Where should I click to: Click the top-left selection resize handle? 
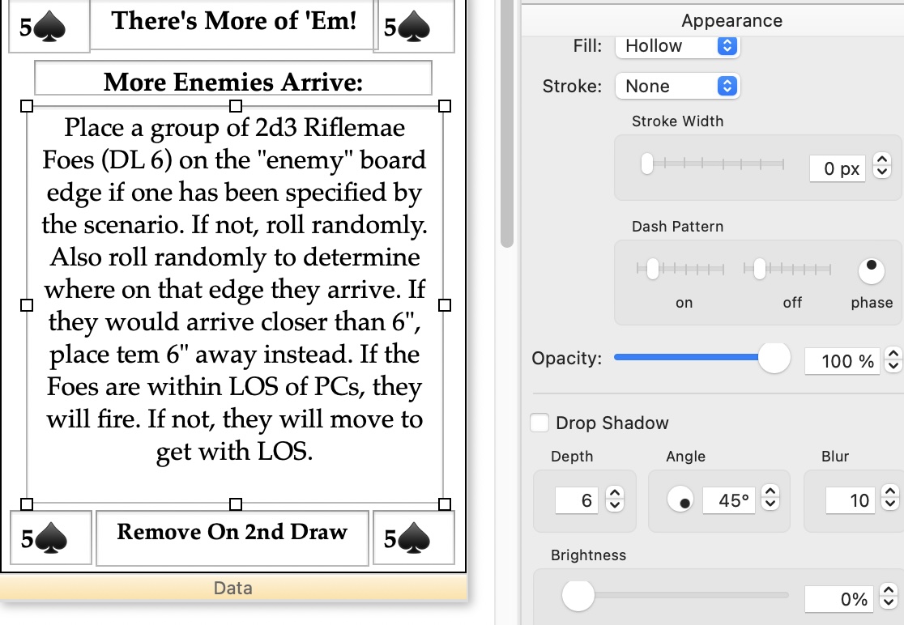coord(27,106)
